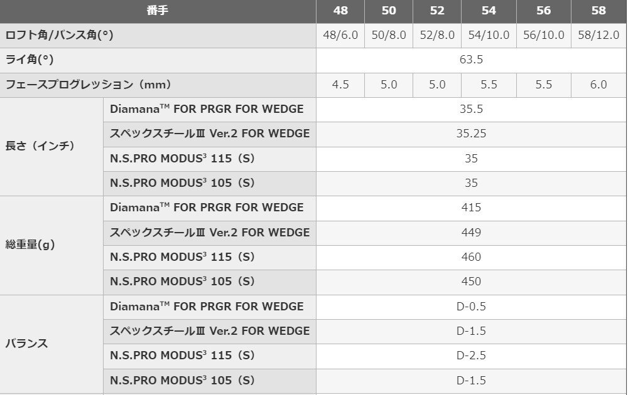The width and height of the screenshot is (628, 395).
Task: Select the 52 column header
Action: [437, 11]
